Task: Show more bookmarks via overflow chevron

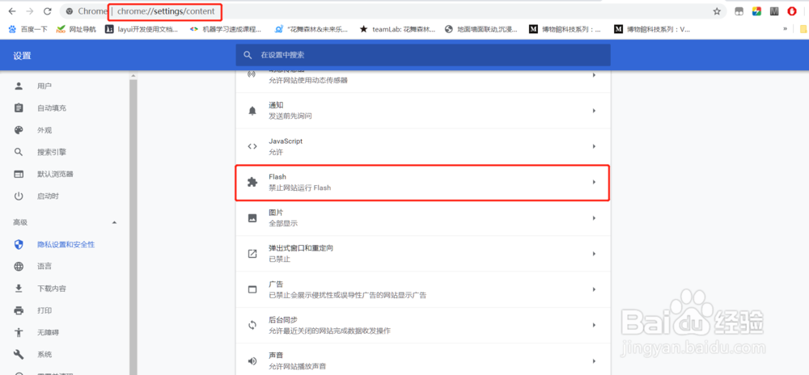Action: pyautogui.click(x=786, y=29)
